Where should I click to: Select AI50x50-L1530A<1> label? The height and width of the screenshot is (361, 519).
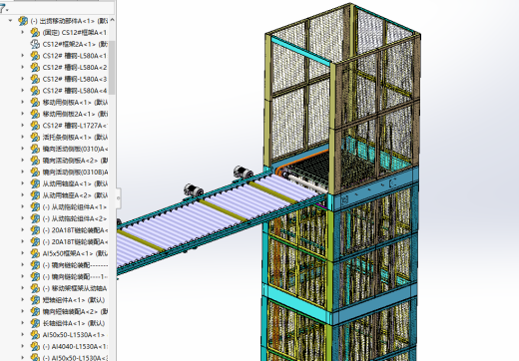click(x=74, y=335)
